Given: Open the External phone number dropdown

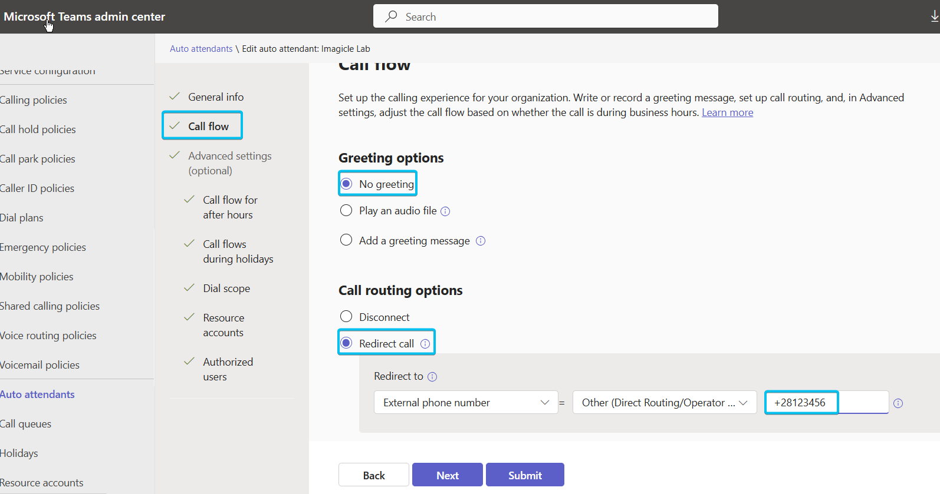Looking at the screenshot, I should click(466, 403).
